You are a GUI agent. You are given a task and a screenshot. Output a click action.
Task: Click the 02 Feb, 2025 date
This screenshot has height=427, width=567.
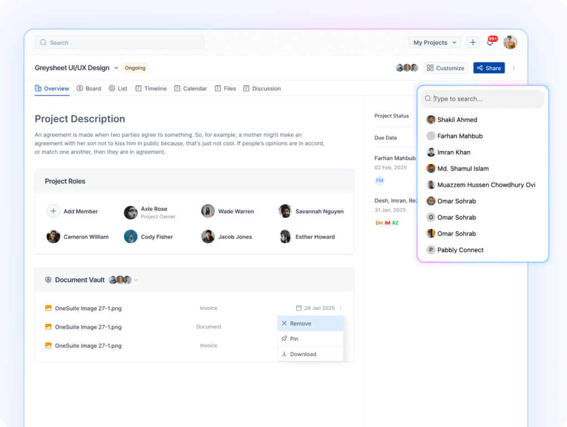(390, 167)
